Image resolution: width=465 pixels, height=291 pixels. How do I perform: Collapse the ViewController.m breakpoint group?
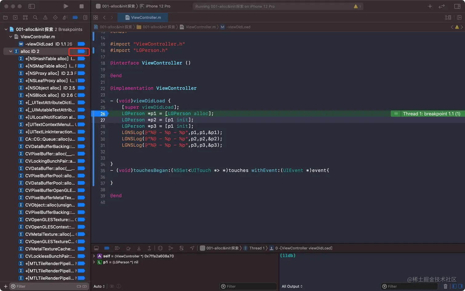point(11,37)
